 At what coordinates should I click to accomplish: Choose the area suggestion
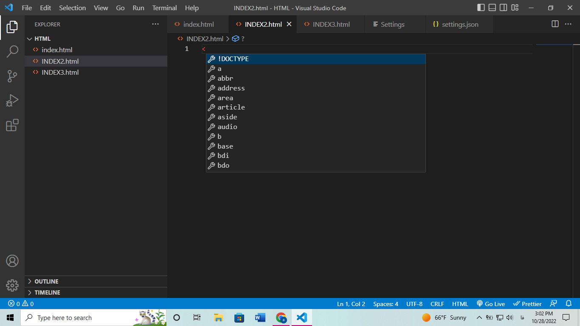click(x=315, y=98)
